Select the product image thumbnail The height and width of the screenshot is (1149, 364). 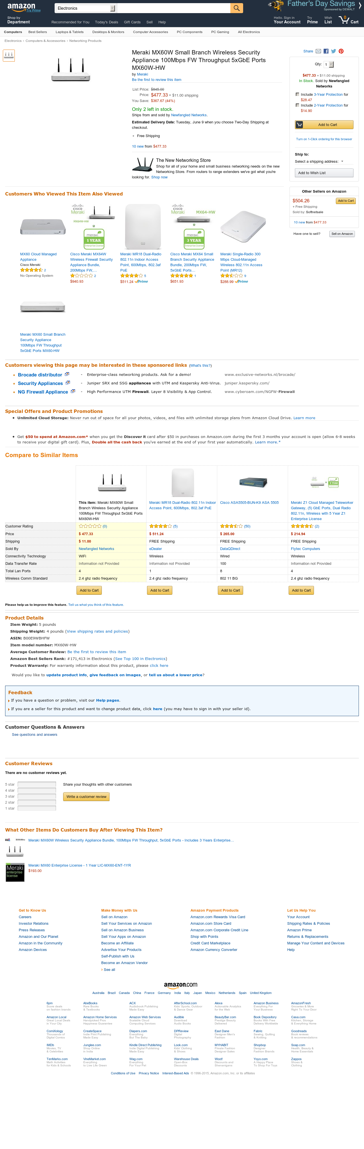click(x=9, y=55)
